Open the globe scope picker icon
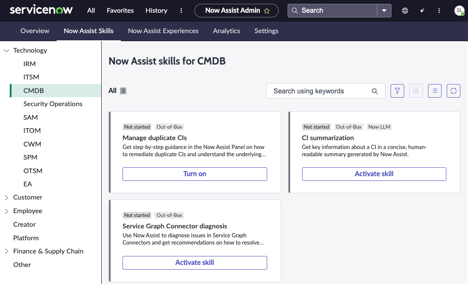 coord(405,11)
